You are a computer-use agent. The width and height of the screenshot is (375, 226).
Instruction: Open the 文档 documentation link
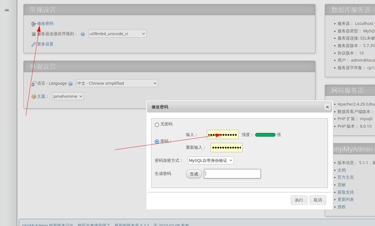pyautogui.click(x=341, y=170)
